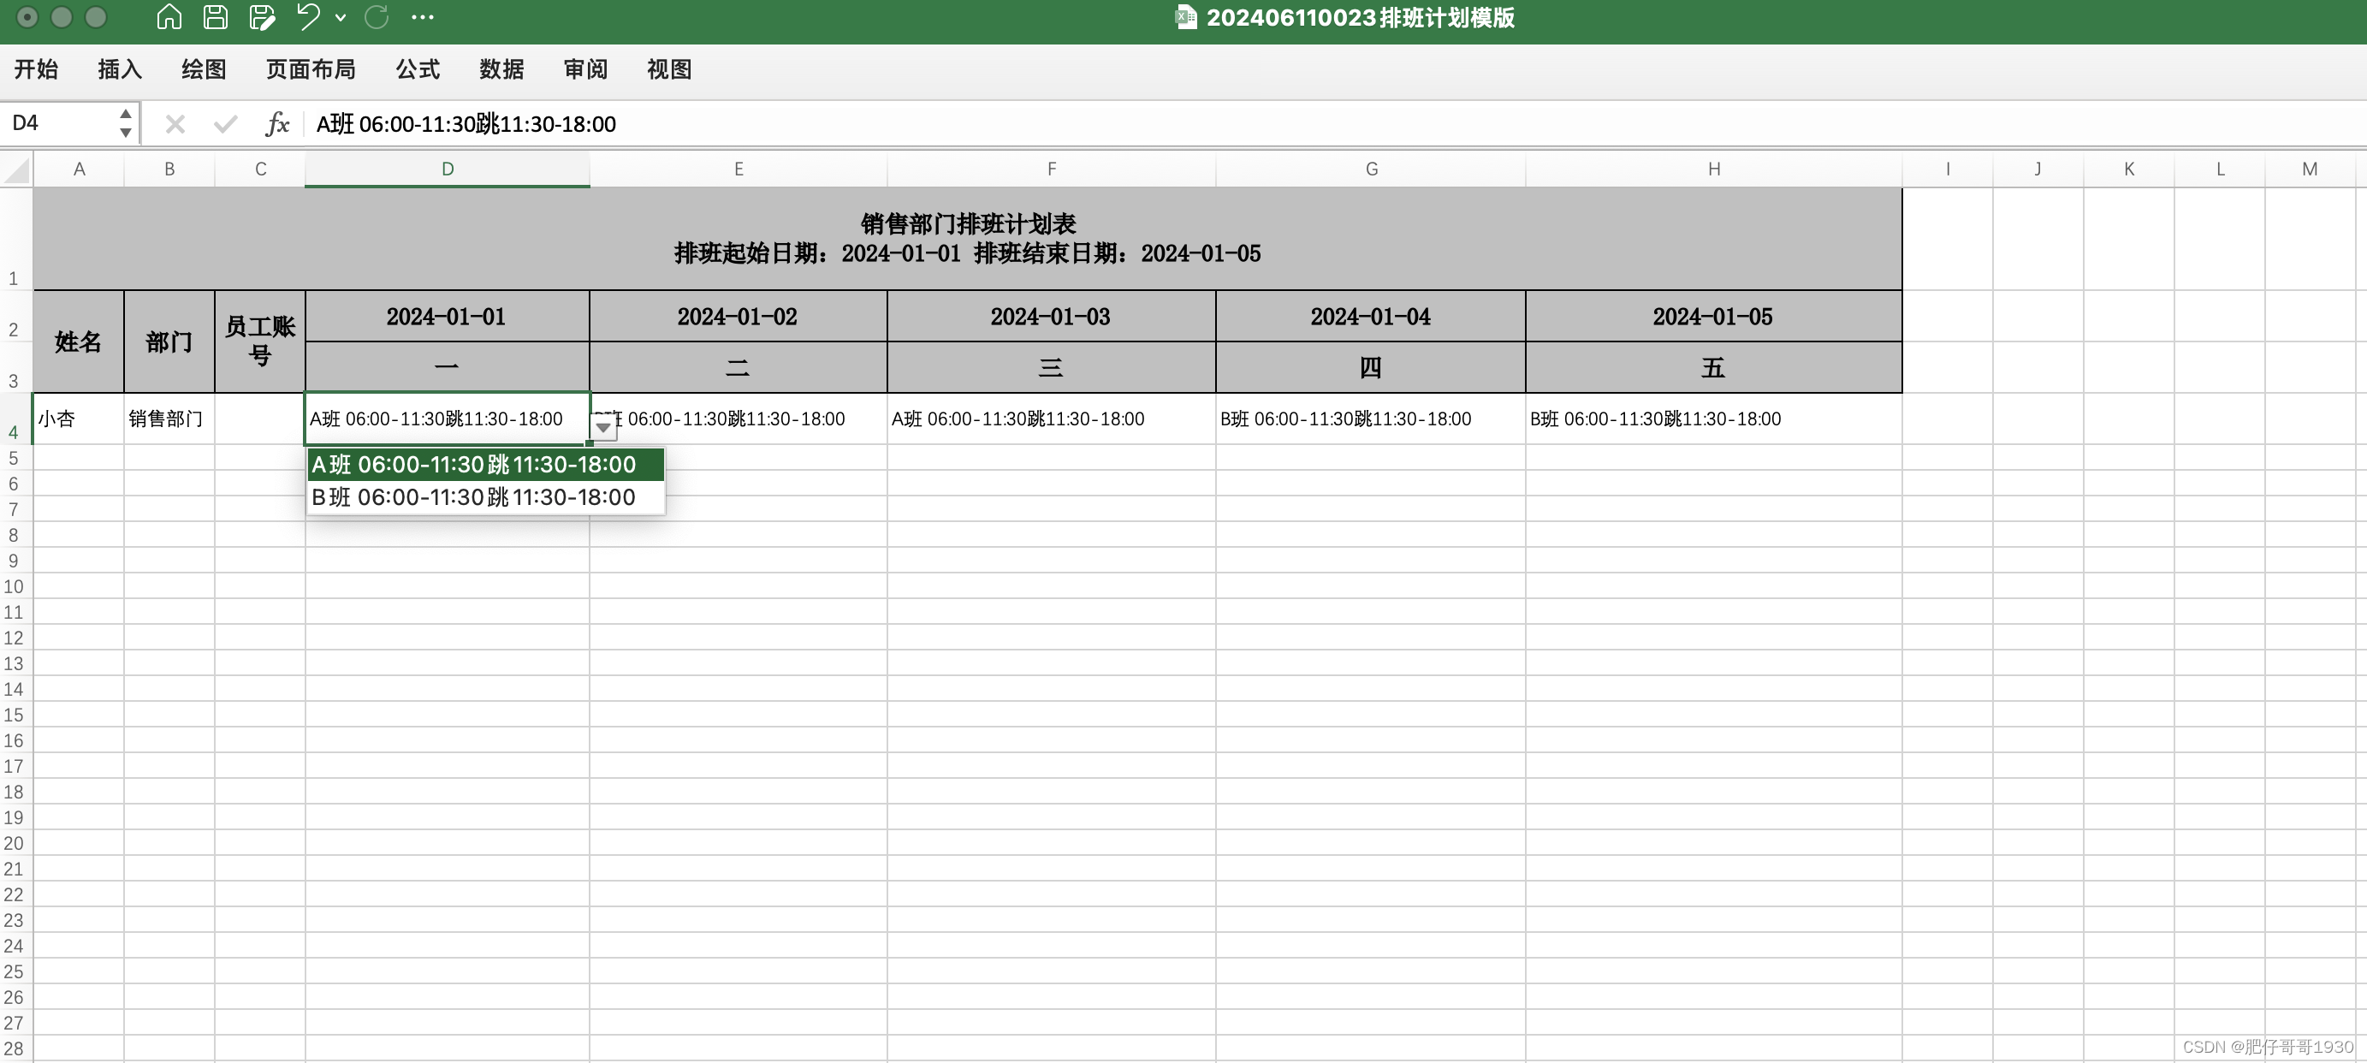
Task: Click the workbook title 202406110023排班计划模版
Action: point(1360,17)
